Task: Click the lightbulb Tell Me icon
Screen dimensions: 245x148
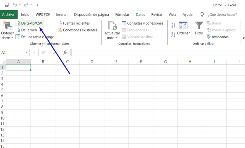Action: pyautogui.click(x=202, y=15)
